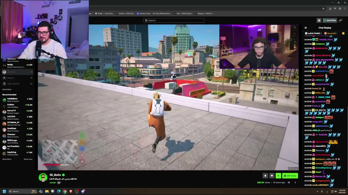The height and width of the screenshot is (195, 348).
Task: Open the 3li_Boltx channel avatar
Action: (43, 177)
